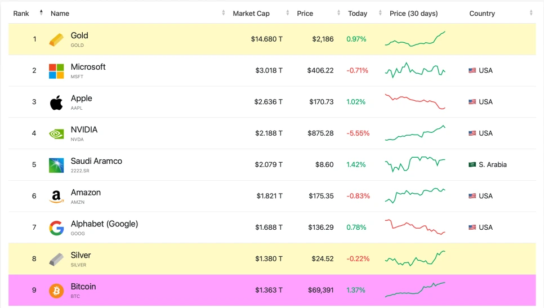The height and width of the screenshot is (308, 544).
Task: Sort table by Market Cap column
Action: click(251, 14)
